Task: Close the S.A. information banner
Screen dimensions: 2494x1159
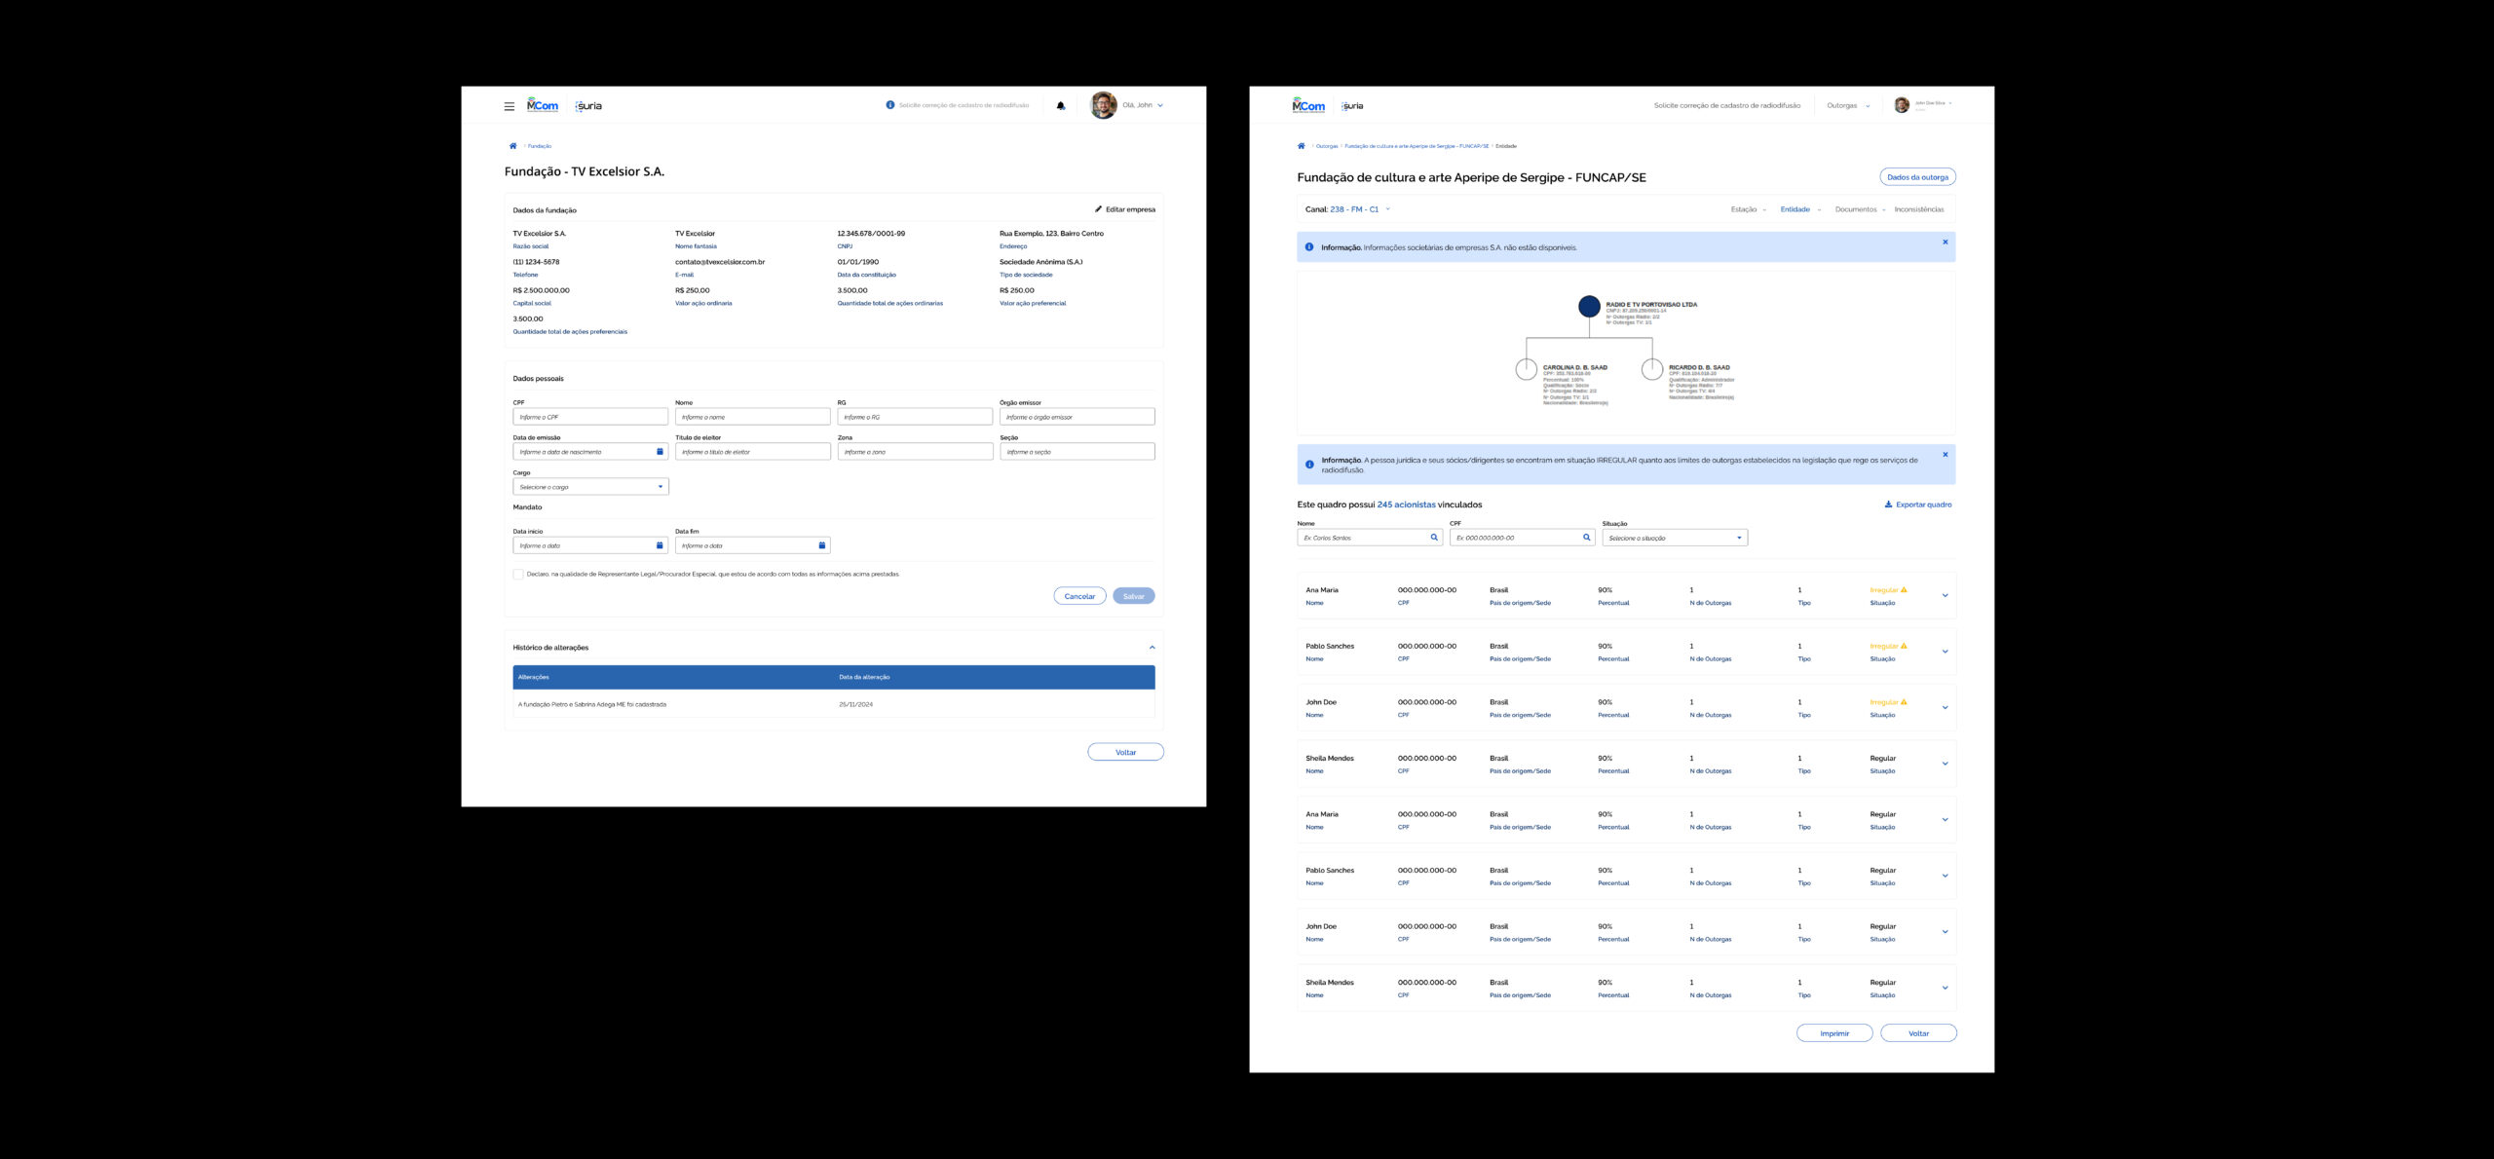Action: coord(1945,243)
